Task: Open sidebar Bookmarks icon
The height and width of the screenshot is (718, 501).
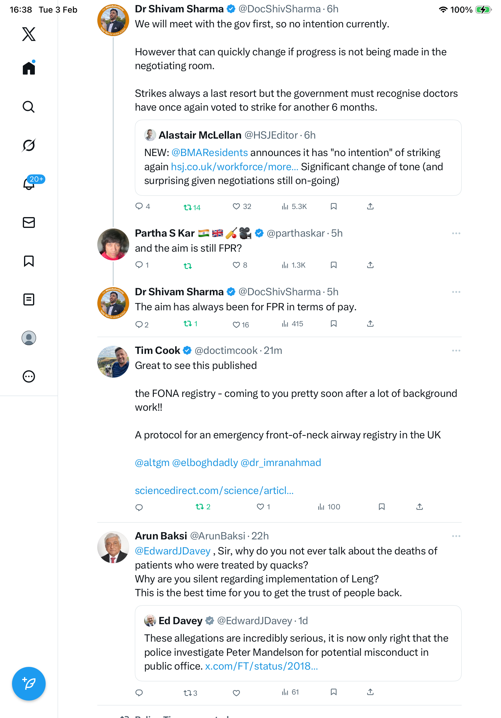Action: [x=29, y=261]
